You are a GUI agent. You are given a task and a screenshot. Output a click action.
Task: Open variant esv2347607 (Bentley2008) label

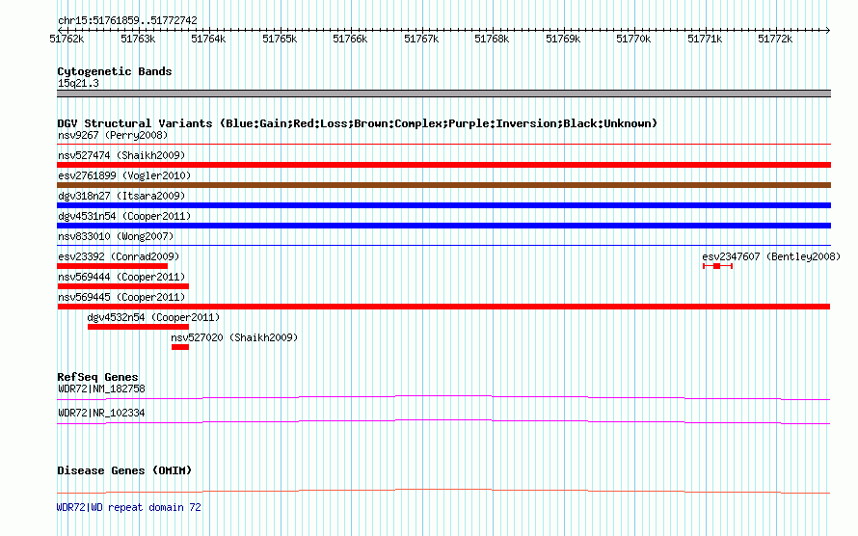(771, 256)
